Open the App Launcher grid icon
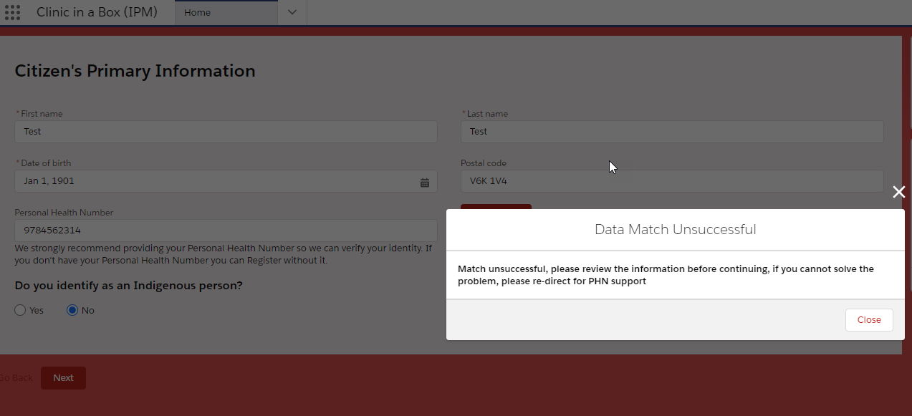 pyautogui.click(x=12, y=12)
